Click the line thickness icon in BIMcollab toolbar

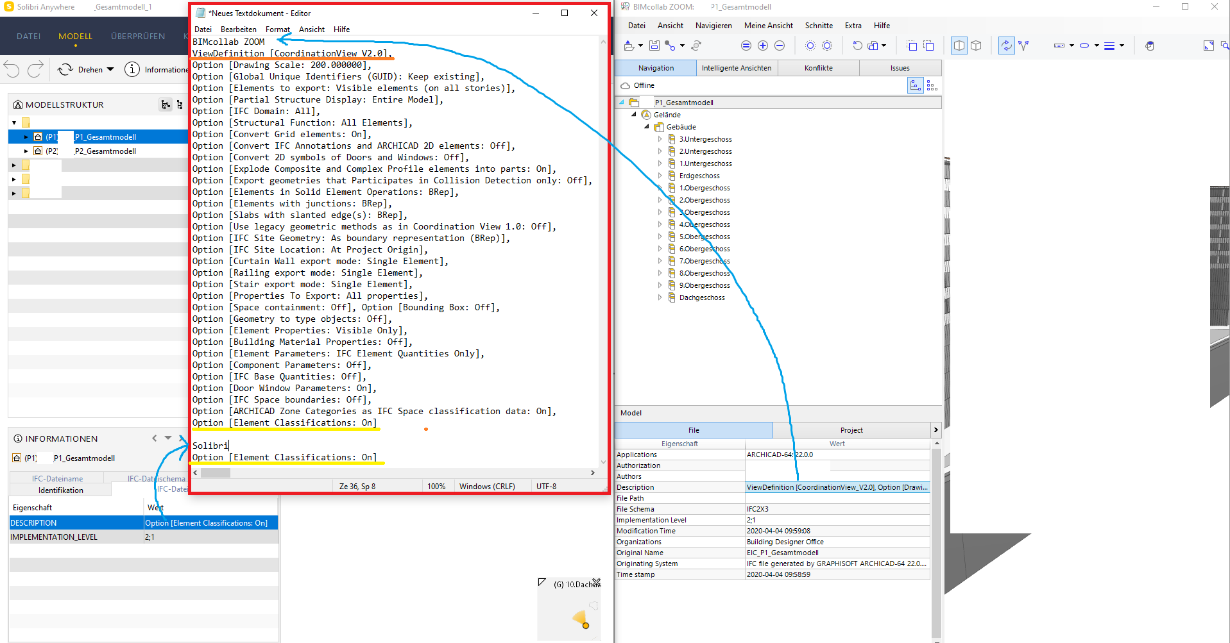pos(1109,46)
